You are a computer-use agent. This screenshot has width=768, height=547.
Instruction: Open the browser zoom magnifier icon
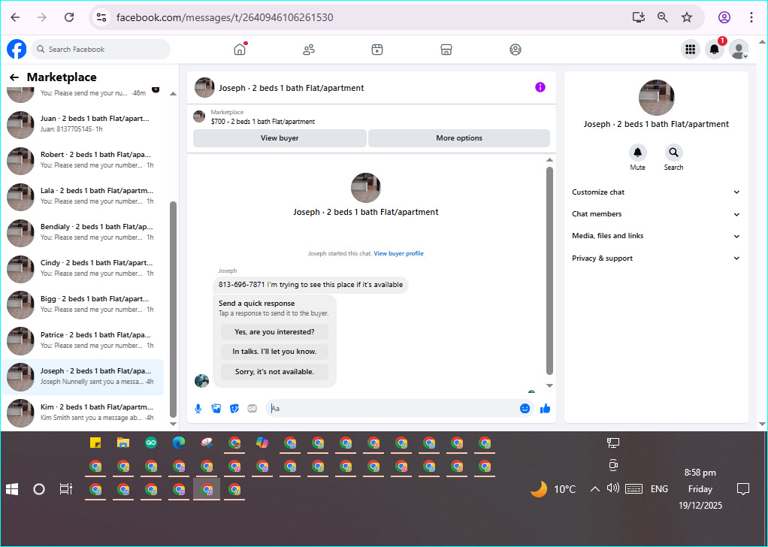click(663, 17)
